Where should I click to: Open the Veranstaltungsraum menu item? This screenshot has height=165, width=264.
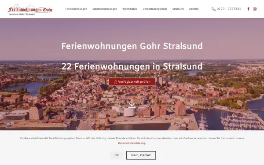pos(155,9)
